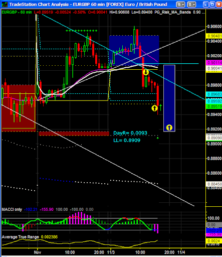Click the 0.89800 price axis label

(x=214, y=85)
